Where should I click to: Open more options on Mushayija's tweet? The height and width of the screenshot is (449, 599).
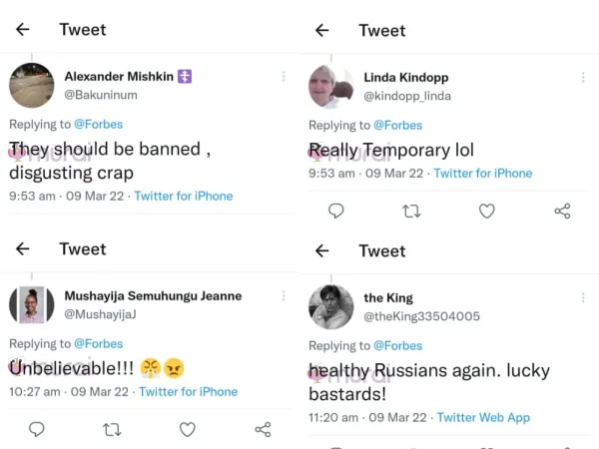coord(284,296)
